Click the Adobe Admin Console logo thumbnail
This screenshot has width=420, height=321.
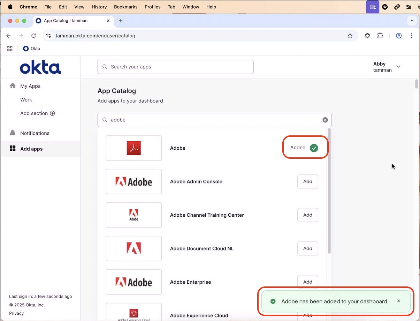click(133, 181)
